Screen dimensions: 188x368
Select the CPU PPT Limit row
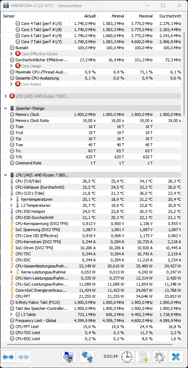pos(91,327)
